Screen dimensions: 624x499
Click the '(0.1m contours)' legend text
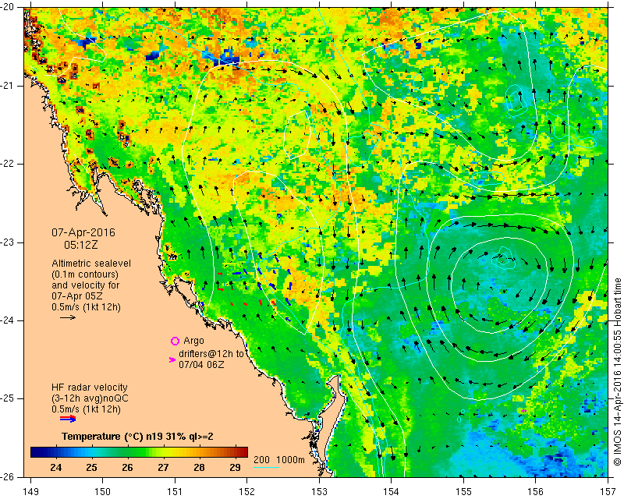pyautogui.click(x=85, y=274)
